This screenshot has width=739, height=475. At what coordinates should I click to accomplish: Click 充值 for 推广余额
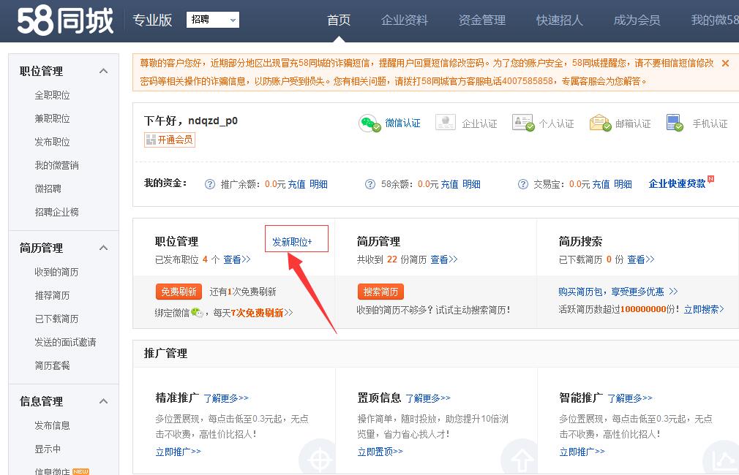point(296,184)
